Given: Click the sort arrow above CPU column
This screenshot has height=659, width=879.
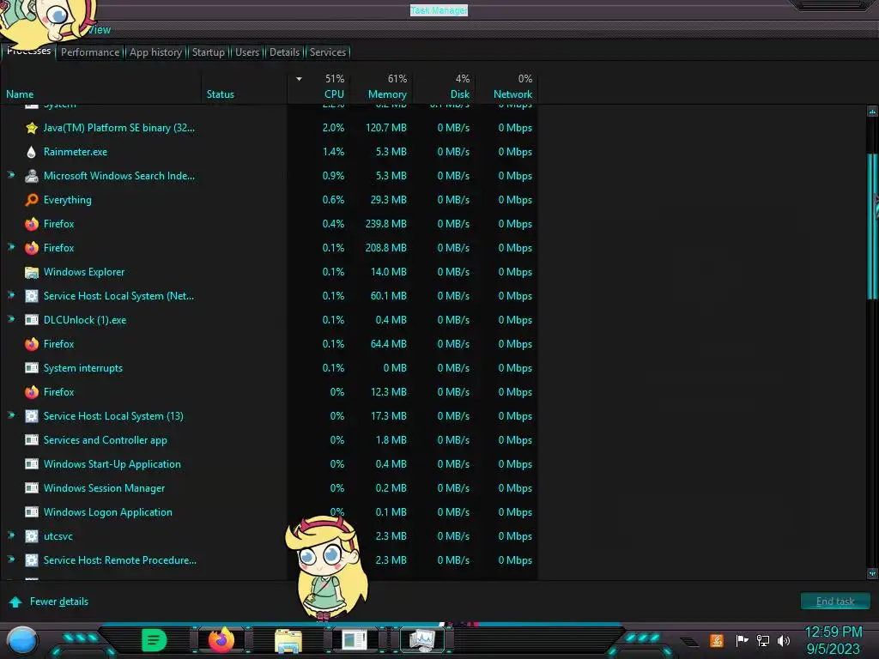Looking at the screenshot, I should (299, 79).
